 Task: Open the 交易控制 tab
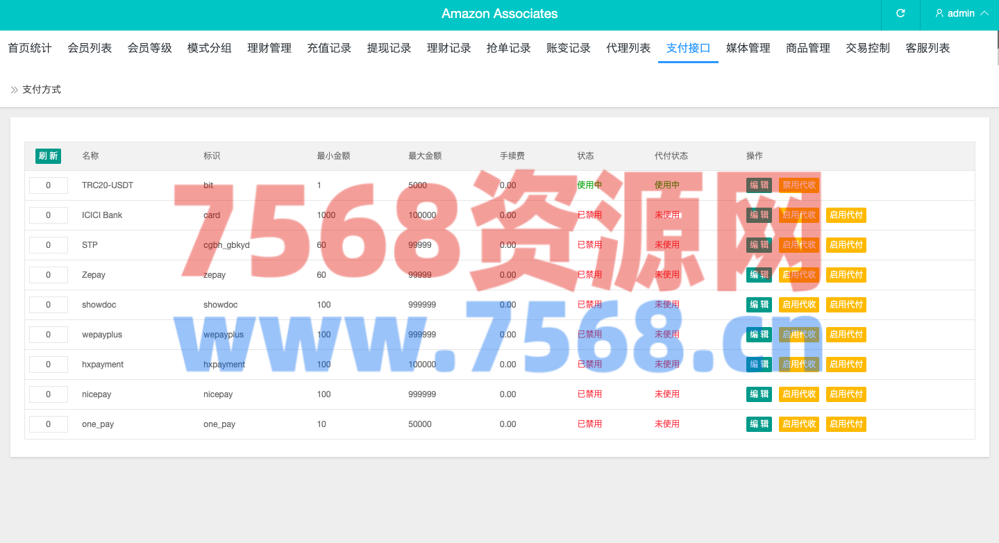click(868, 48)
